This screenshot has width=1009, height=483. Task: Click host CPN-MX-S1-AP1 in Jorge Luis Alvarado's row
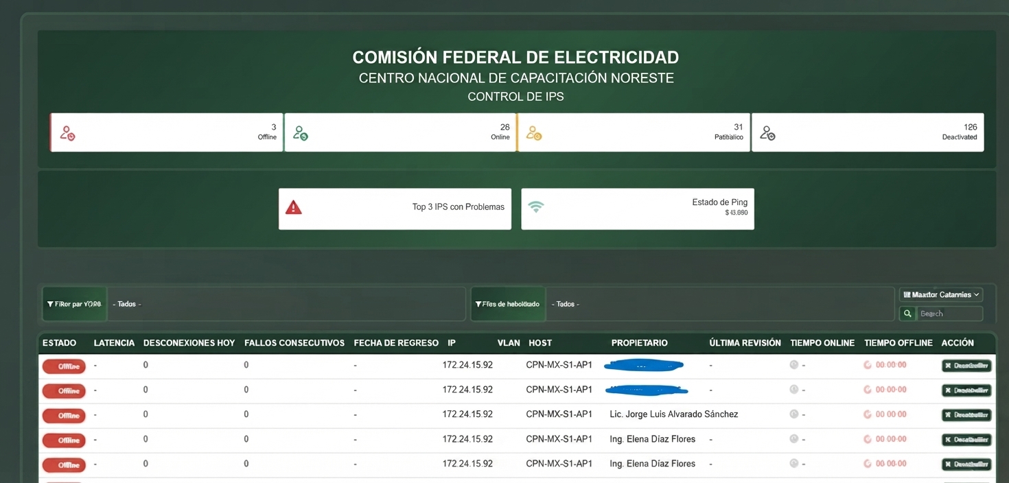pyautogui.click(x=559, y=414)
